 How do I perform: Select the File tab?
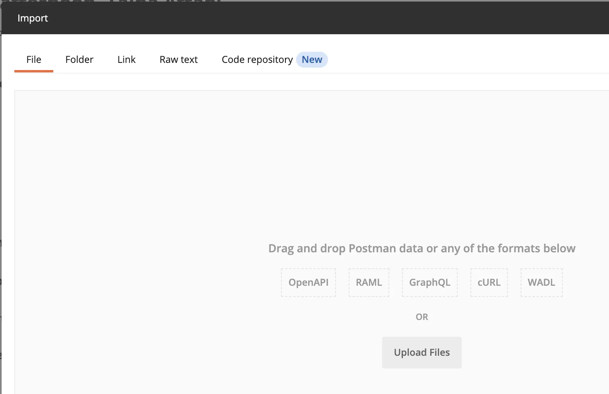click(x=34, y=60)
